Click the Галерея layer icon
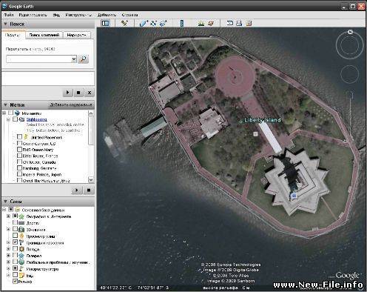The image size is (367, 292). (x=21, y=256)
